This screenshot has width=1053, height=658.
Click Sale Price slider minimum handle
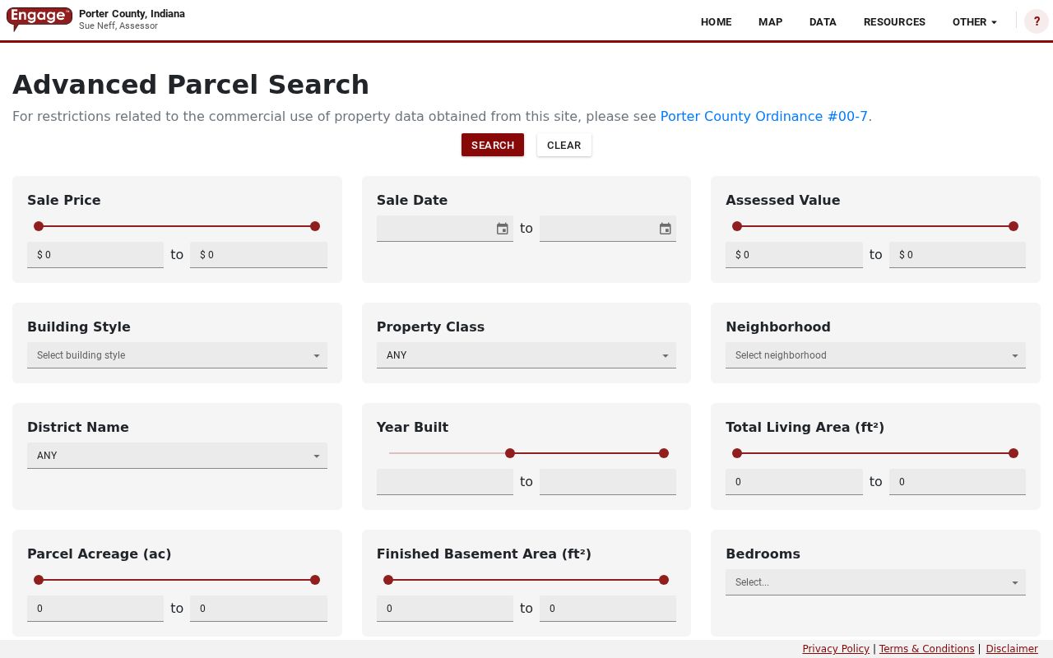click(39, 226)
